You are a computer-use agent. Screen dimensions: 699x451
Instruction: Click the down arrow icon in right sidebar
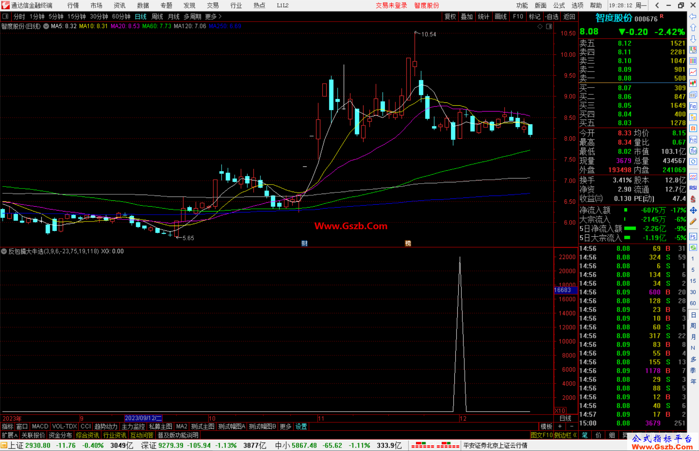693,39
